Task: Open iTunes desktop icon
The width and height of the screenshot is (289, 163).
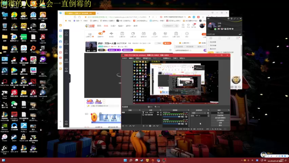Action: tap(5, 138)
